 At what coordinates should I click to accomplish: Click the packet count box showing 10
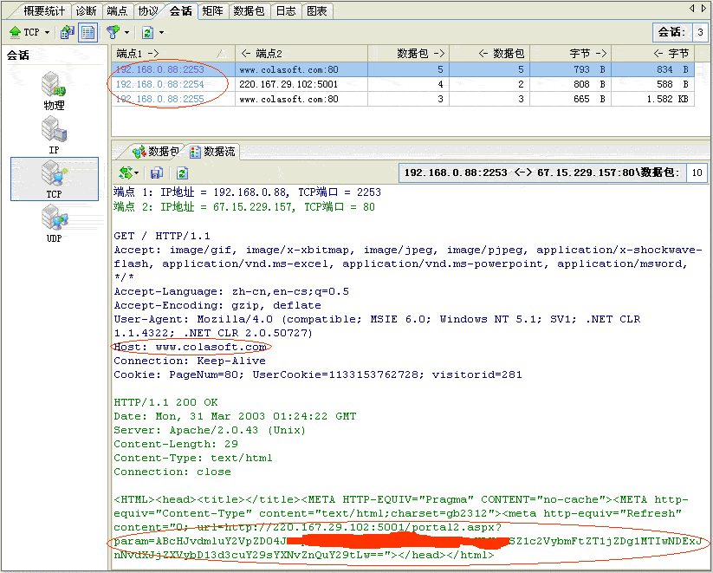click(697, 173)
